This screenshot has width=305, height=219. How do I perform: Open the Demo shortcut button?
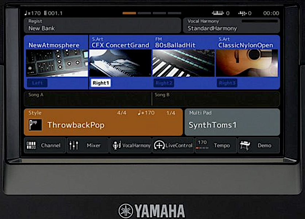(x=259, y=145)
